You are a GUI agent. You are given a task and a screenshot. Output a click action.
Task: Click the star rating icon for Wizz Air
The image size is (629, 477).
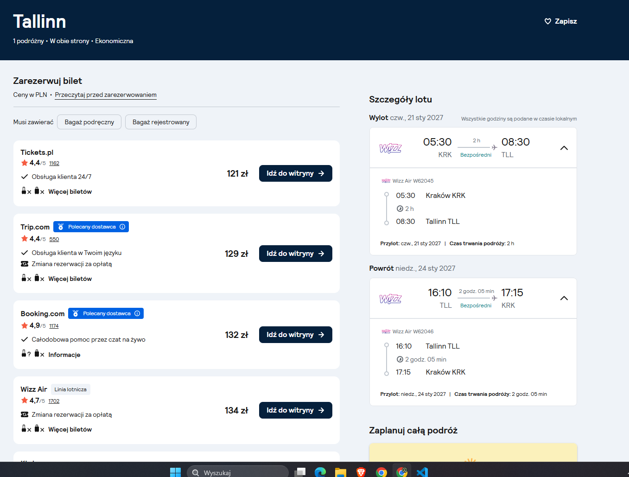click(25, 401)
